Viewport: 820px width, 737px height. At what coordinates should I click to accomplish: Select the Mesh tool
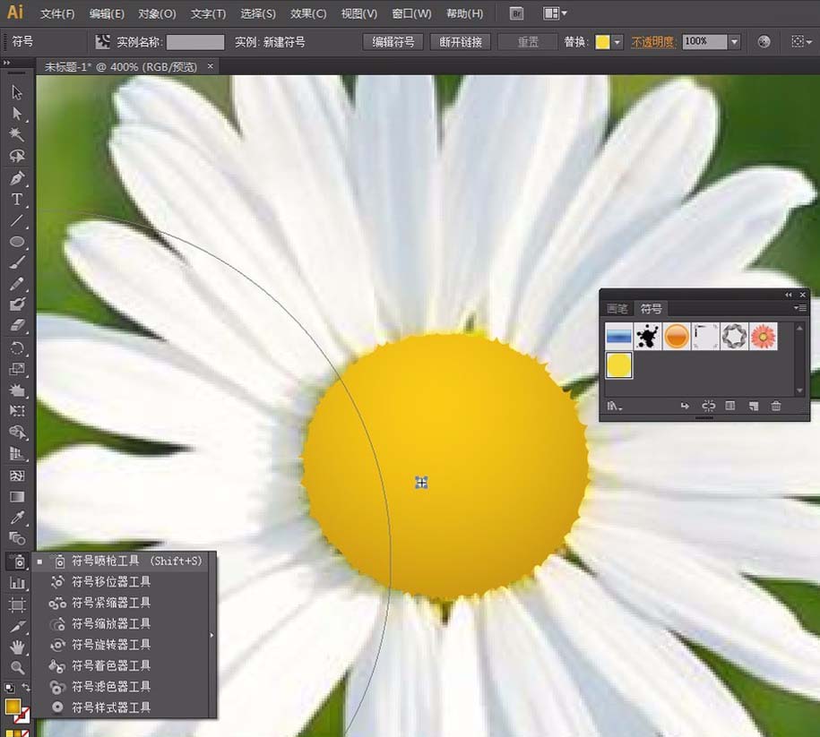pyautogui.click(x=17, y=476)
